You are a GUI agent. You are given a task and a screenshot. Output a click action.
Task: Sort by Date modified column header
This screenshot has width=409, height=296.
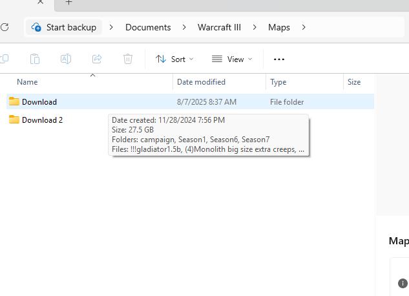click(201, 82)
